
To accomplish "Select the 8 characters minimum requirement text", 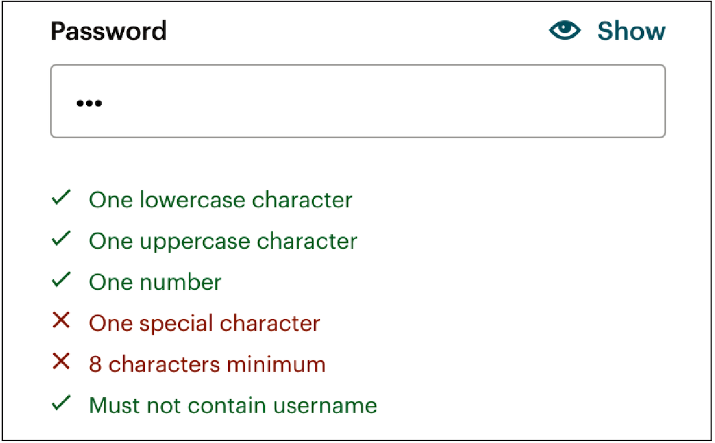I will (x=207, y=364).
